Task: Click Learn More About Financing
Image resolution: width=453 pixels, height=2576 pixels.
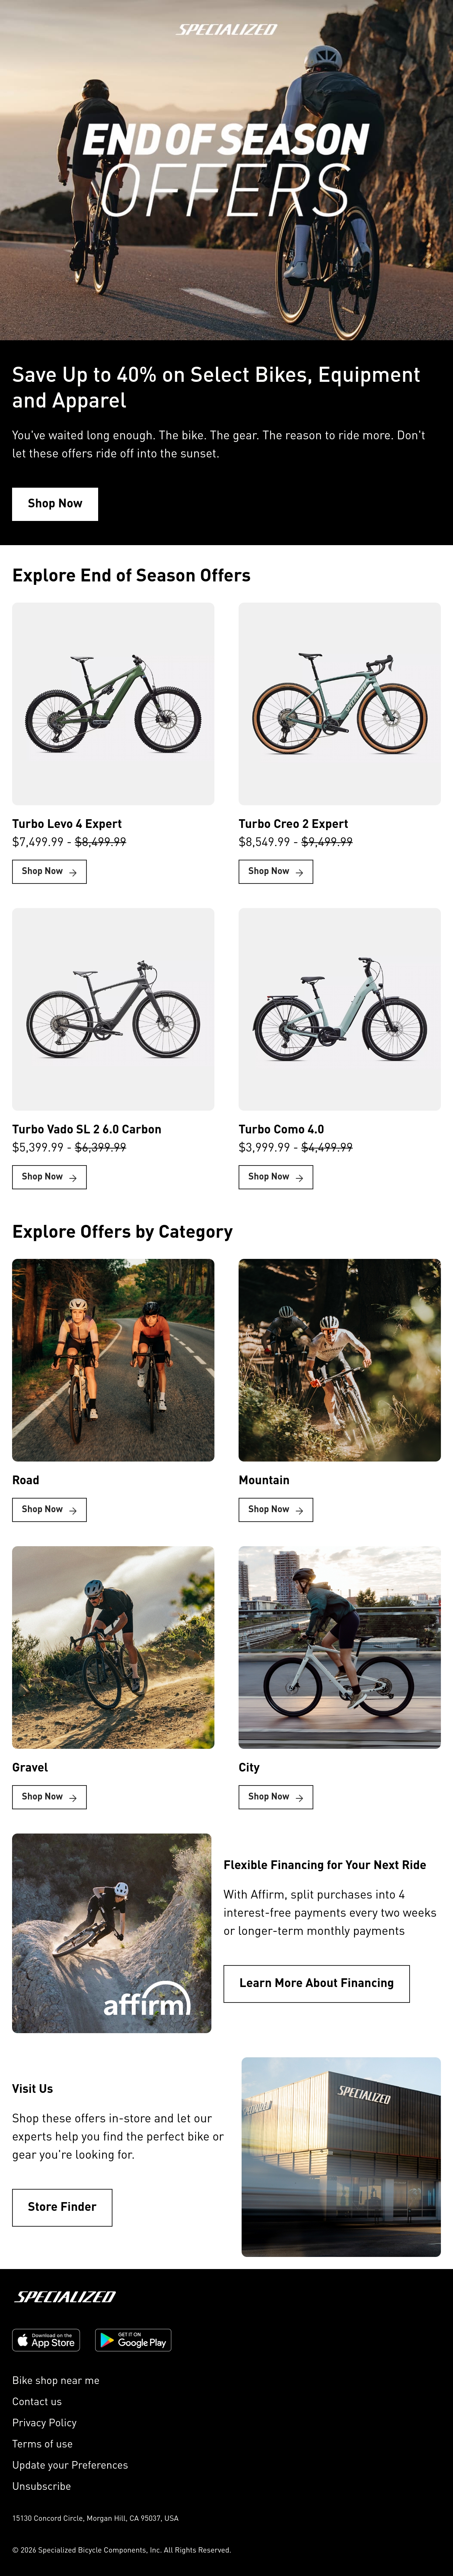Action: click(x=316, y=1983)
